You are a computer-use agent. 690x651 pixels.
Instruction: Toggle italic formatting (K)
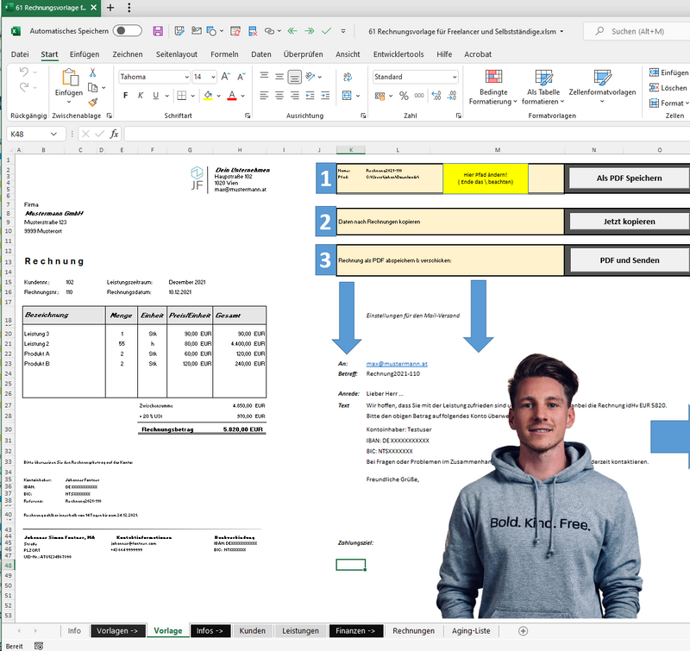point(141,96)
